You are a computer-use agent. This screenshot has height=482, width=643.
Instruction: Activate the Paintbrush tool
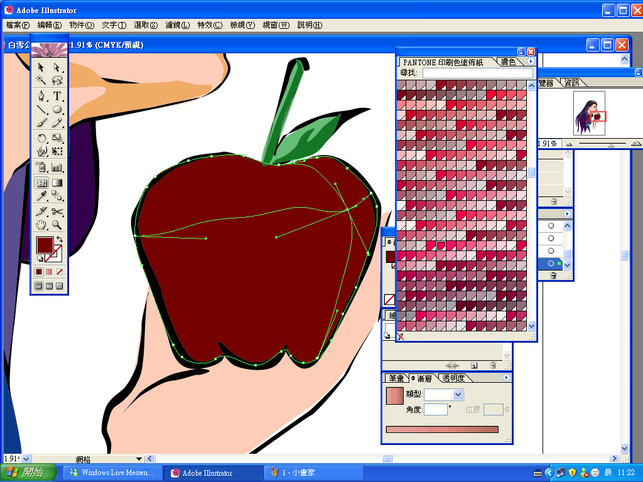click(41, 122)
